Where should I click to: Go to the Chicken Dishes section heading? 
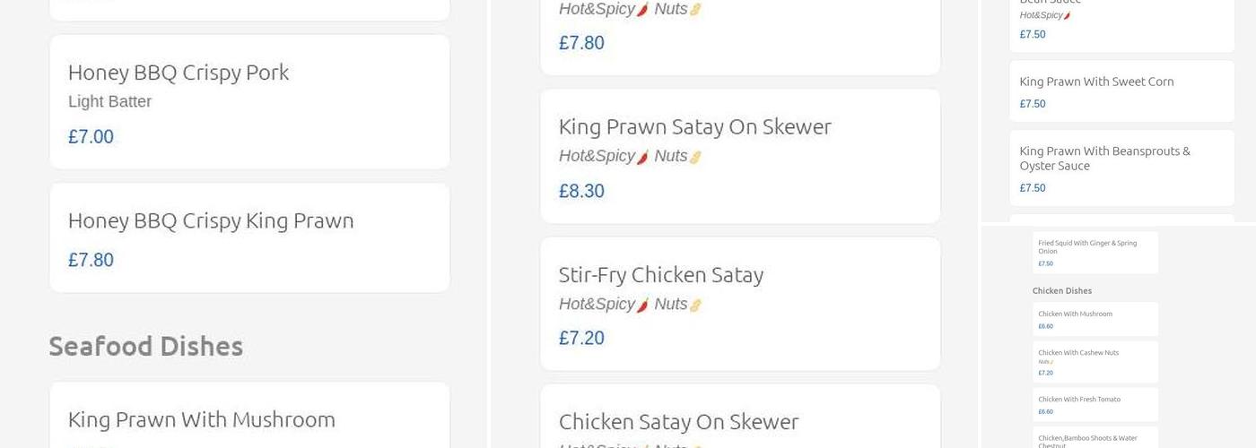[x=1062, y=291]
